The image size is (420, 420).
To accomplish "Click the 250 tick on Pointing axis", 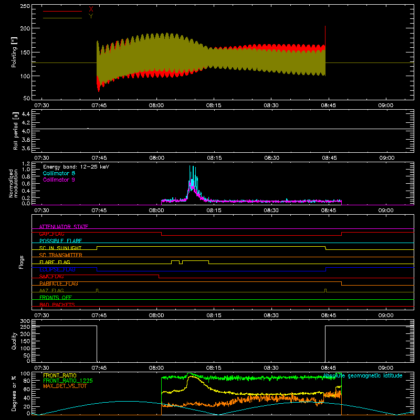I will pos(25,6).
